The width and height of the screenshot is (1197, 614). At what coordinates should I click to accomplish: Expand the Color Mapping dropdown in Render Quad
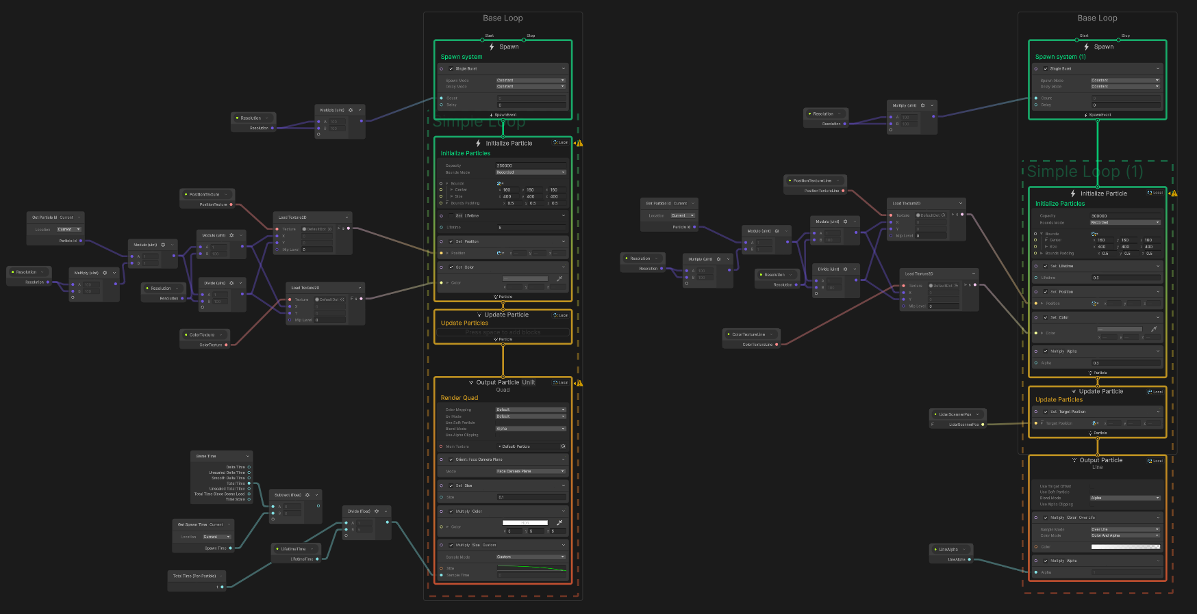pos(531,410)
